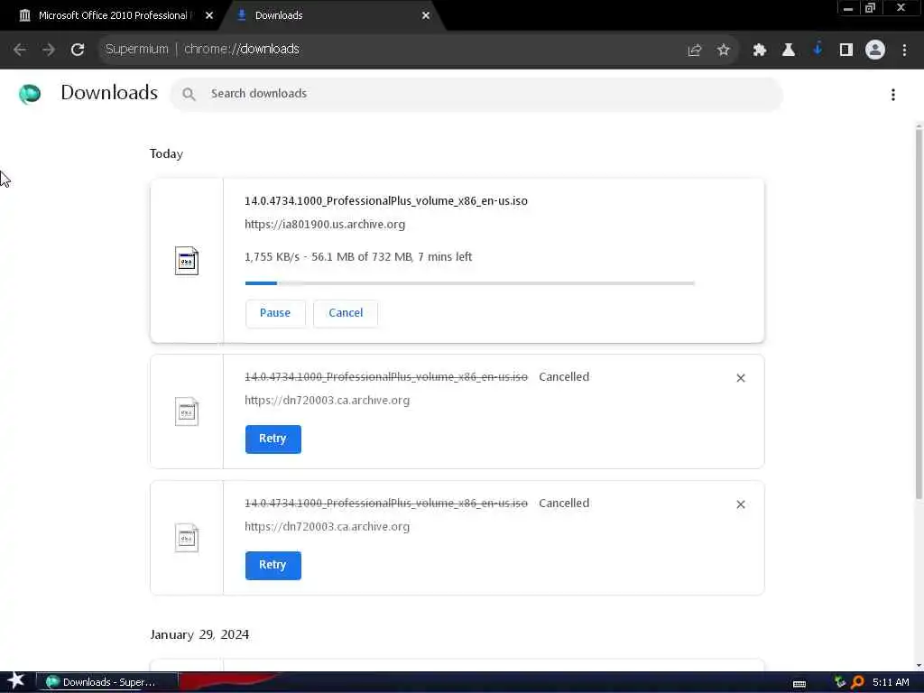Open the first cancelled download's dn720003 link

coord(327,400)
